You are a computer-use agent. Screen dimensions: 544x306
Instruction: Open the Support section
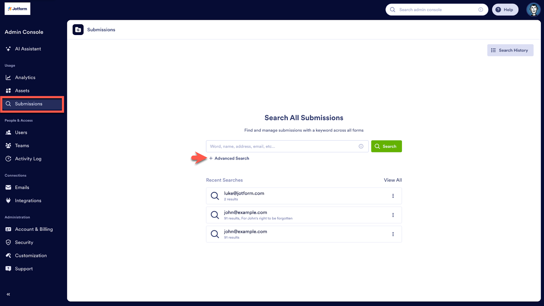[23, 268]
